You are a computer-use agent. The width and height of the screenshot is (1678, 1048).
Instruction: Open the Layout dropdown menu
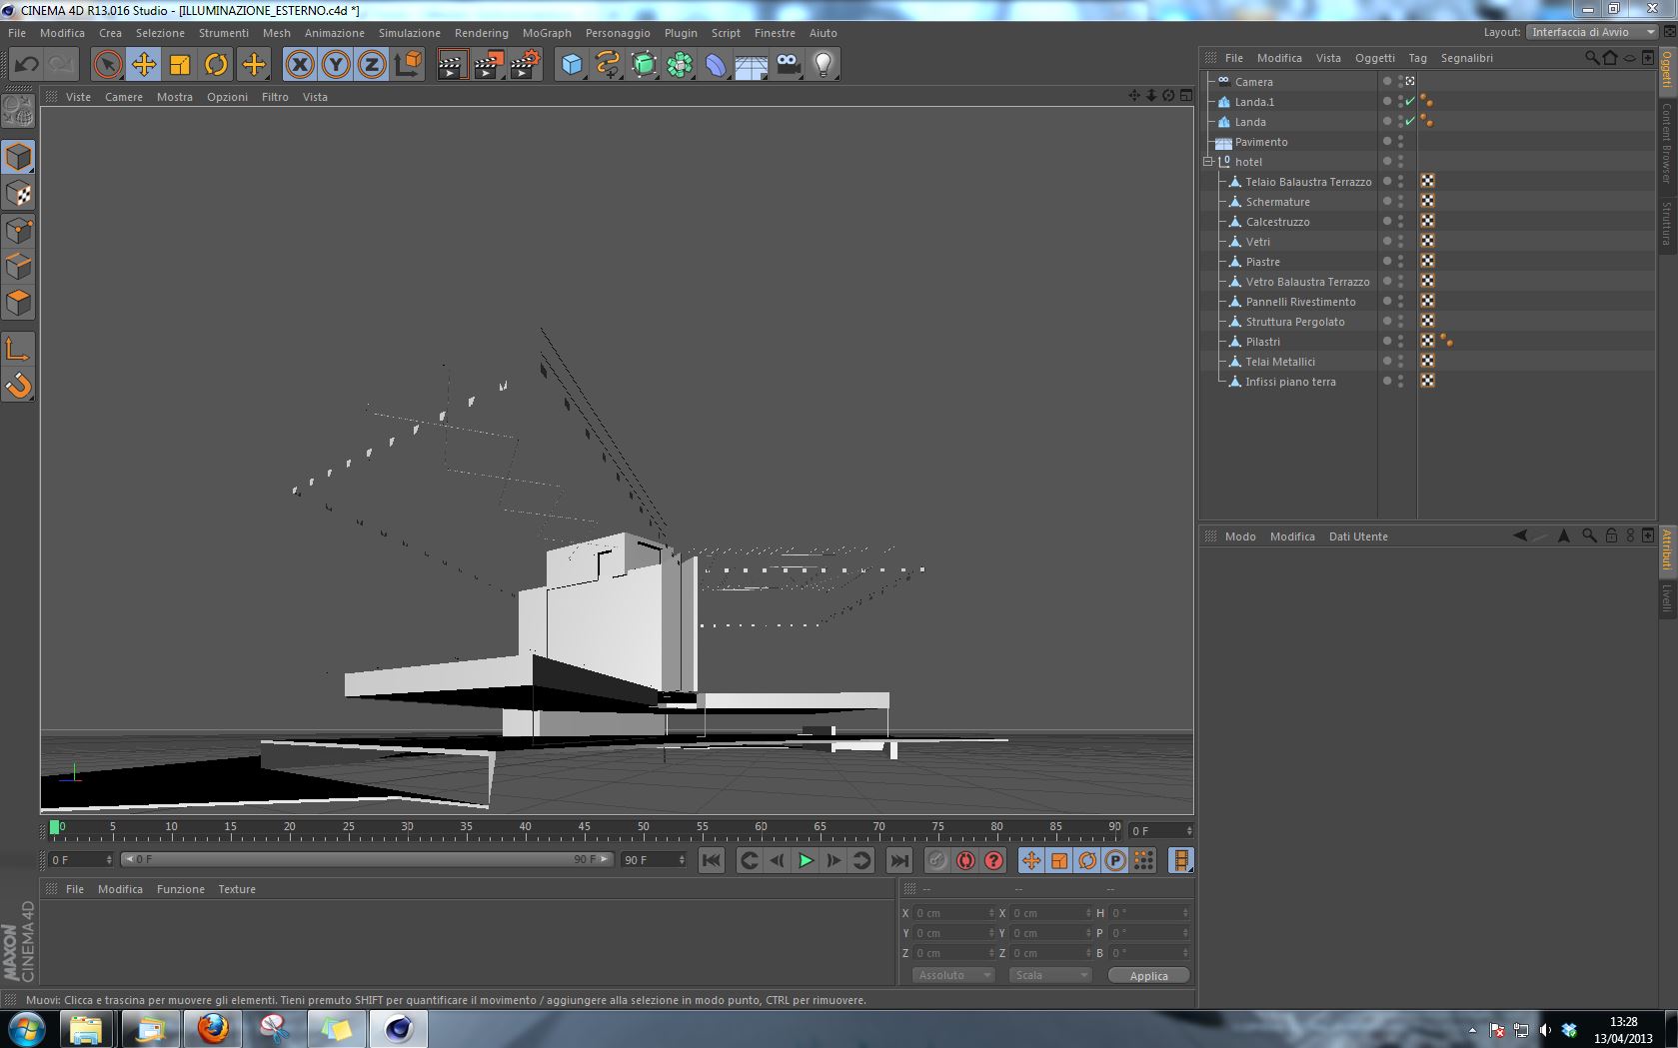pos(1592,32)
